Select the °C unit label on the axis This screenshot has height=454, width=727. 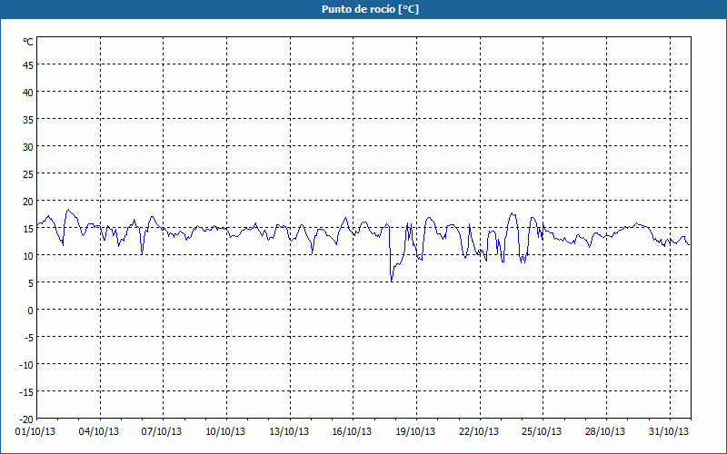28,42
